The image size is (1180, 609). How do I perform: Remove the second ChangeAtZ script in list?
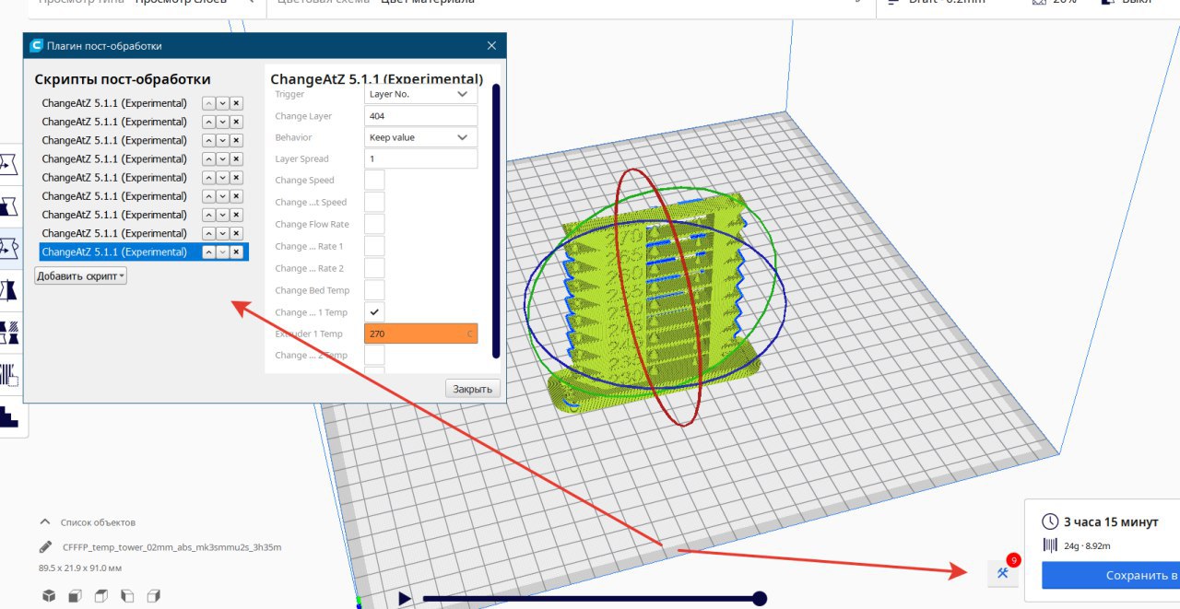point(237,122)
